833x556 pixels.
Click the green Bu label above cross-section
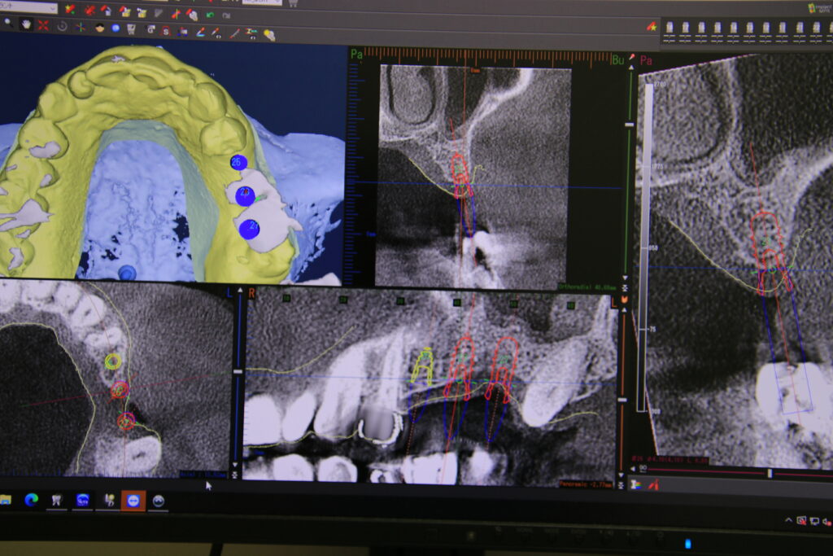click(x=618, y=59)
